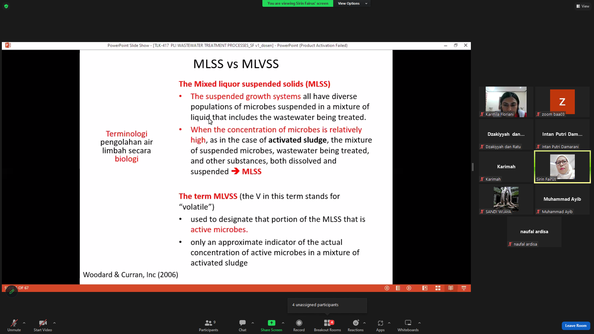Viewport: 594px width, 334px height.
Task: Click Dzakiyyah dan Ratu participant tile
Action: coord(506,134)
